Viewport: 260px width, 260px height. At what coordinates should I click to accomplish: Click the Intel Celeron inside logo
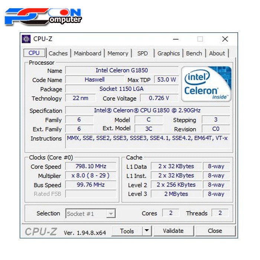click(206, 84)
